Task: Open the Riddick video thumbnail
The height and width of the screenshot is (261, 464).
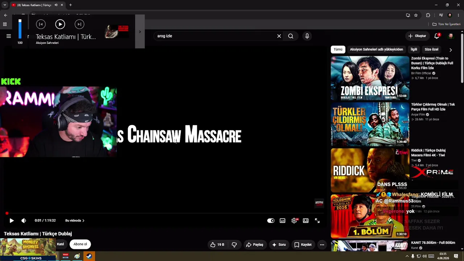Action: tap(370, 170)
